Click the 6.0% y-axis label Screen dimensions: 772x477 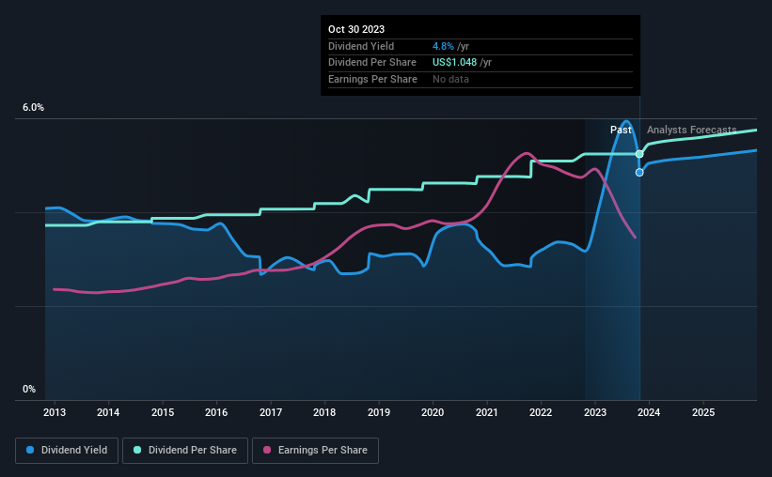click(33, 108)
